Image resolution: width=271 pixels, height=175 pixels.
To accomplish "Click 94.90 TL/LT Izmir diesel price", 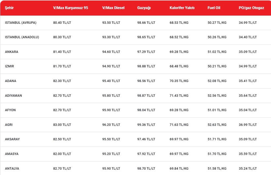I will tap(111, 66).
